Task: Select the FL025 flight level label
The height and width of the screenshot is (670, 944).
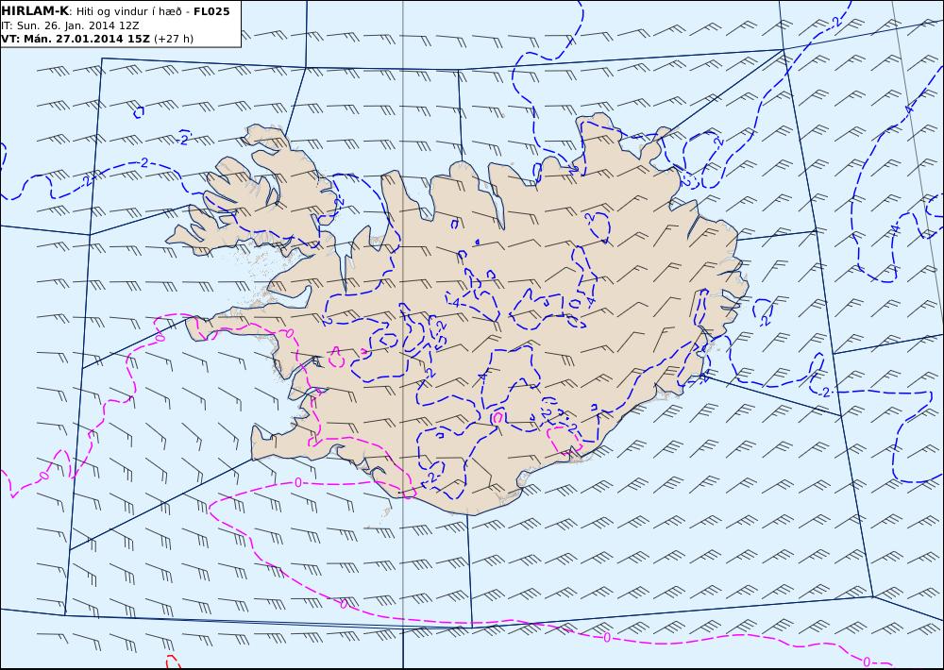Action: (x=211, y=11)
